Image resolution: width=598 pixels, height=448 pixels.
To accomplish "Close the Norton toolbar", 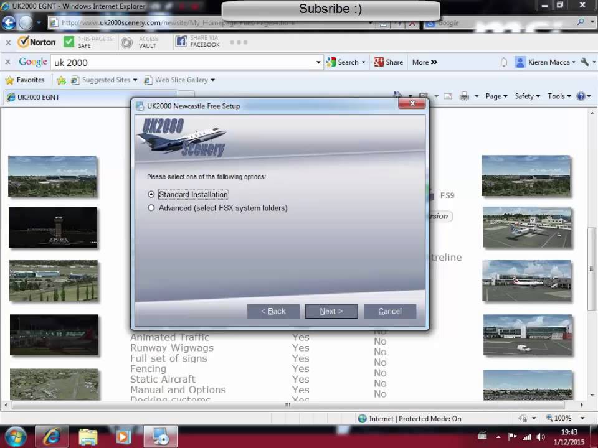I will [8, 42].
